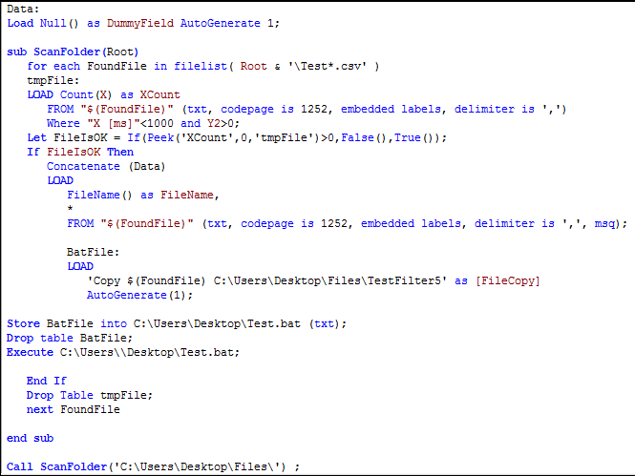This screenshot has height=476, width=635.
Task: Click 'False()' in the If expression
Action: (x=364, y=138)
